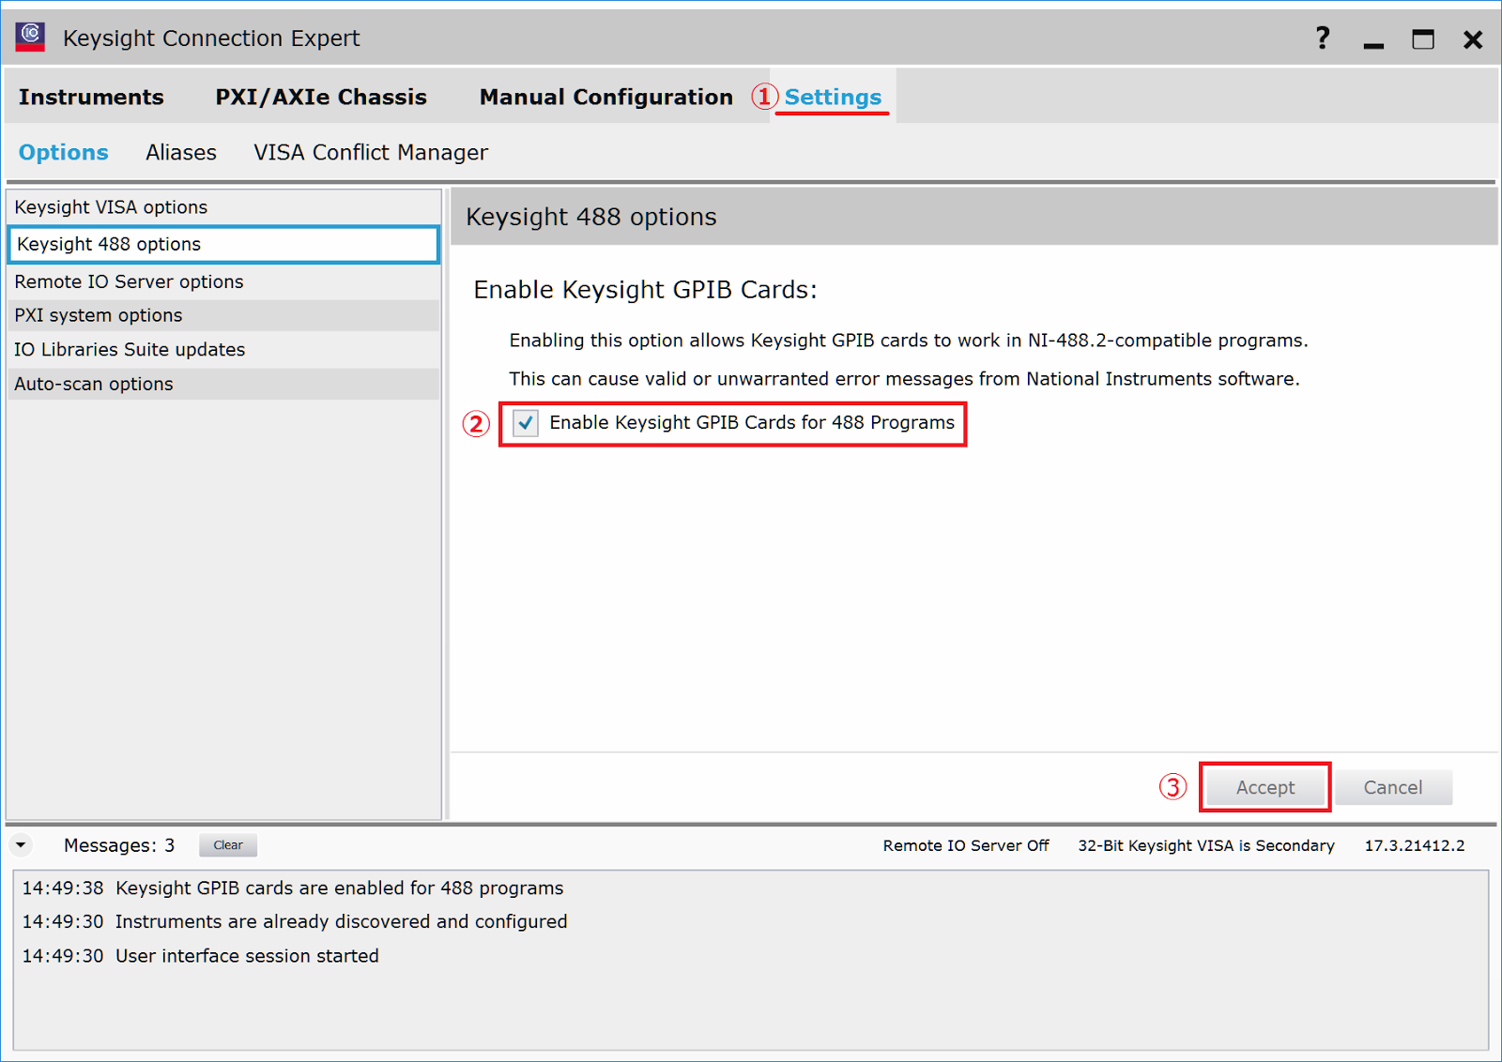Select message 'Instruments are already discovered and configured'
The height and width of the screenshot is (1062, 1502).
[295, 921]
